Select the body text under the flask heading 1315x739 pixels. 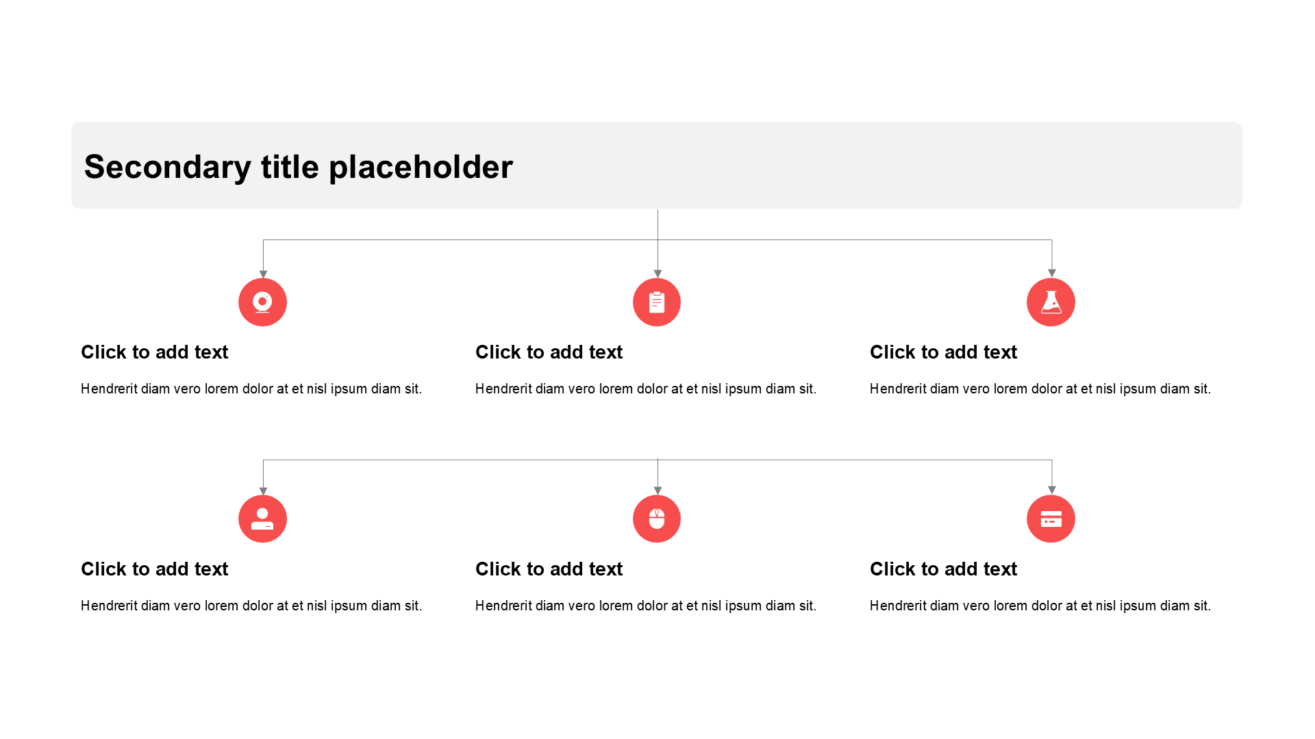pyautogui.click(x=1040, y=389)
